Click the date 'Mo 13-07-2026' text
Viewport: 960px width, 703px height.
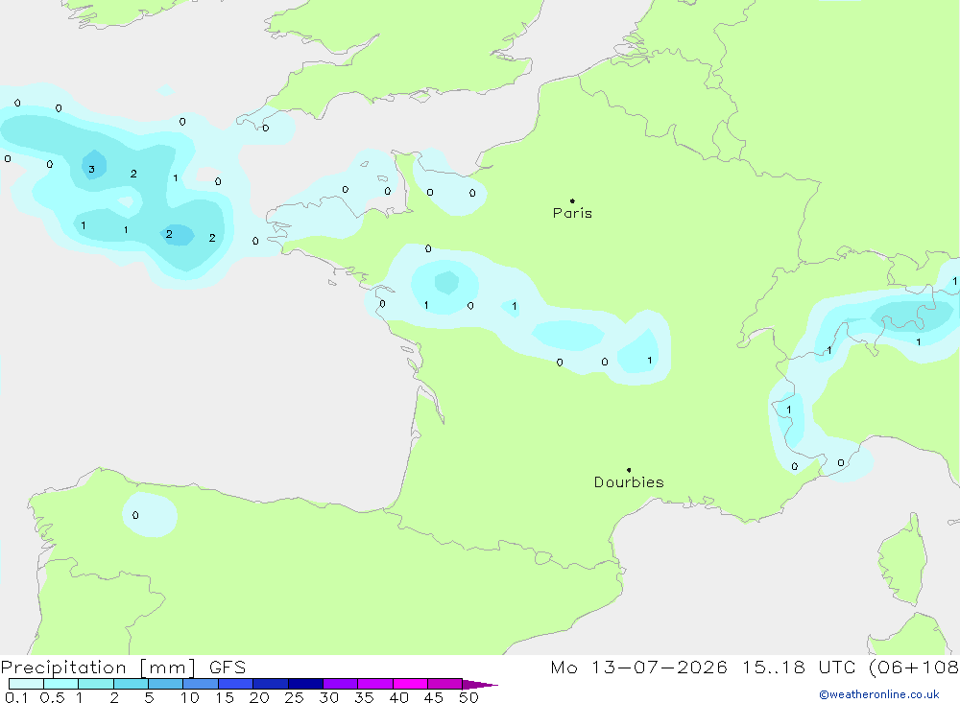[x=638, y=668]
